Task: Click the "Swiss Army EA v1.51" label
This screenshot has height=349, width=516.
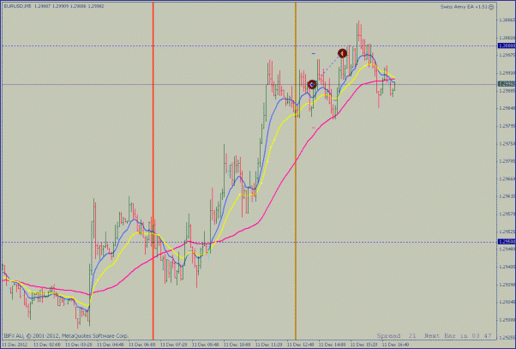Action: tap(464, 7)
